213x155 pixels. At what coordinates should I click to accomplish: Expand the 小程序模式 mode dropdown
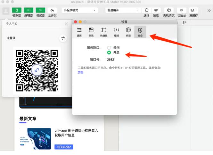[80, 10]
